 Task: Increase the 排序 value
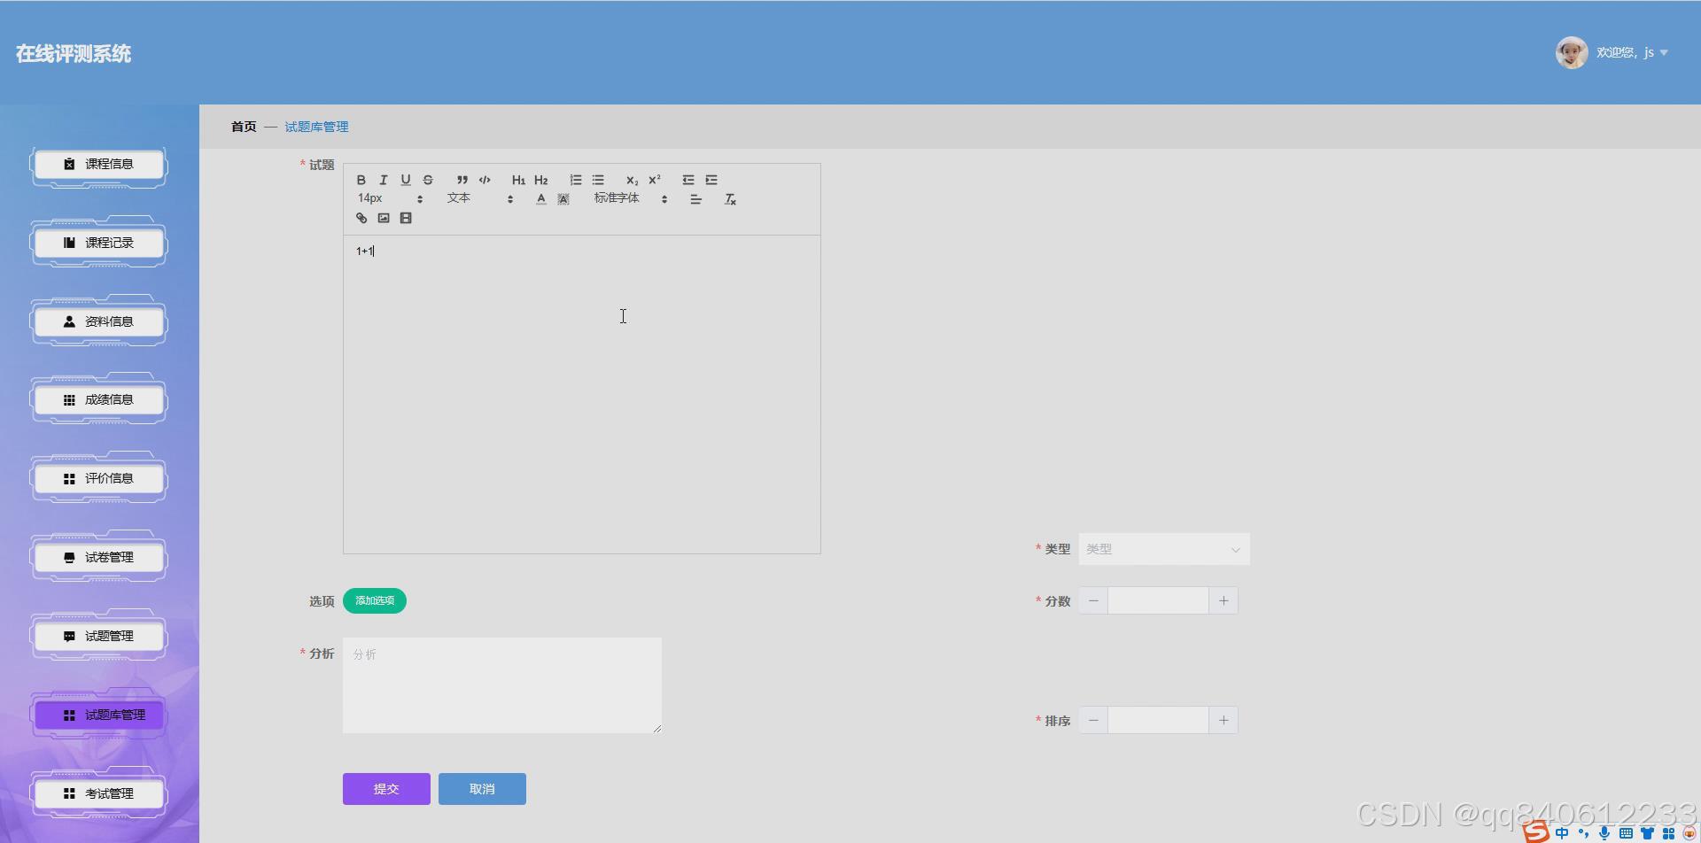click(x=1223, y=720)
